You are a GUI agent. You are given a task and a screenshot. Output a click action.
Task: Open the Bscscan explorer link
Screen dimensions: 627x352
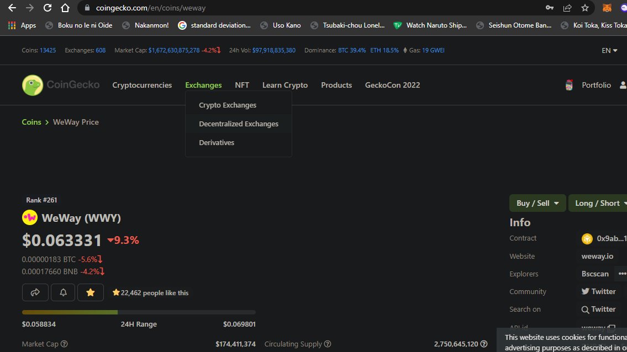tap(595, 274)
